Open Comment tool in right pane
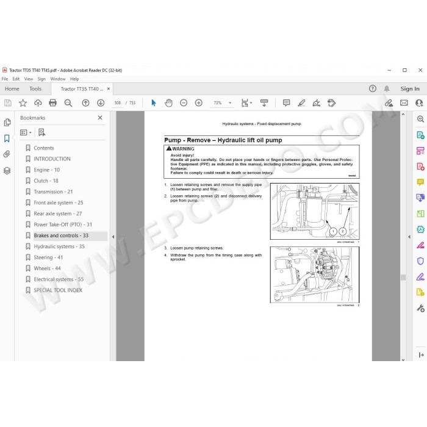Viewport: 427px width, 427px height. click(x=420, y=182)
